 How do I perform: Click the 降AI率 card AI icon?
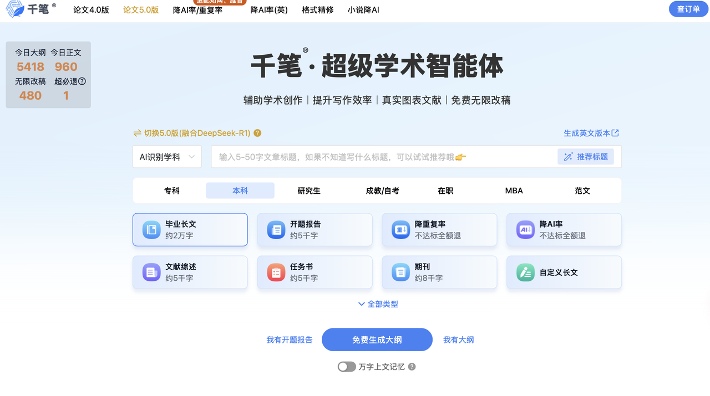pos(525,230)
